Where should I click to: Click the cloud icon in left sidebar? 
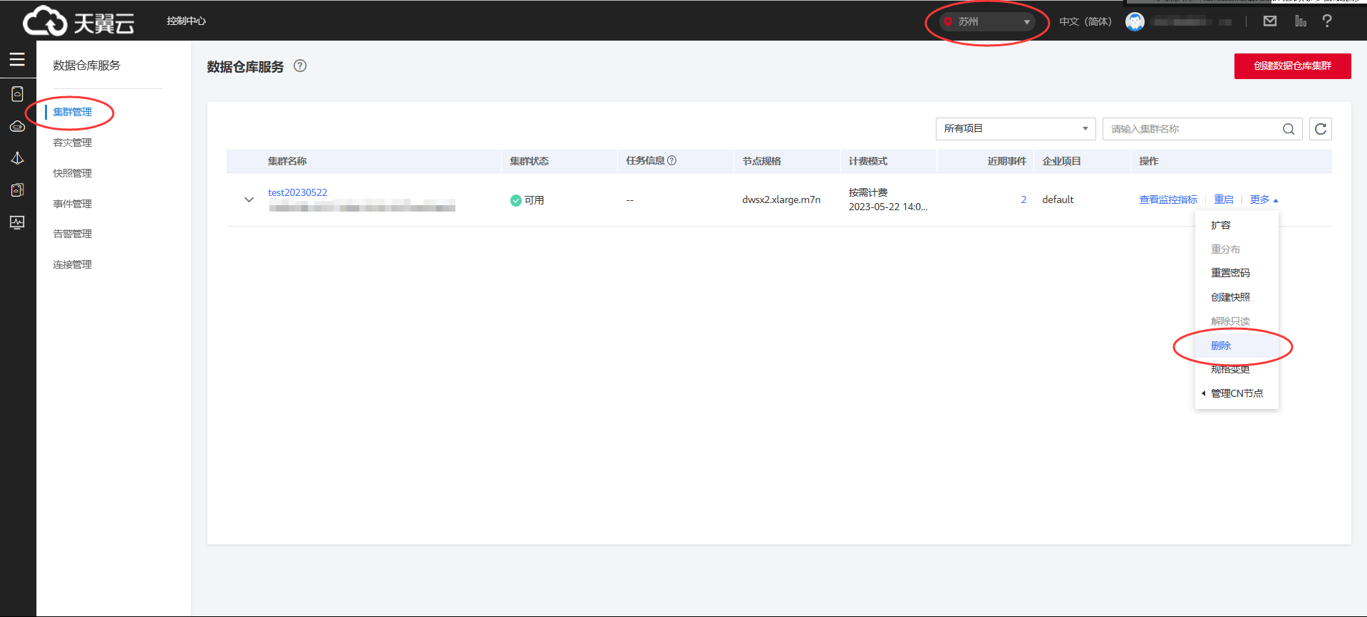[x=17, y=127]
